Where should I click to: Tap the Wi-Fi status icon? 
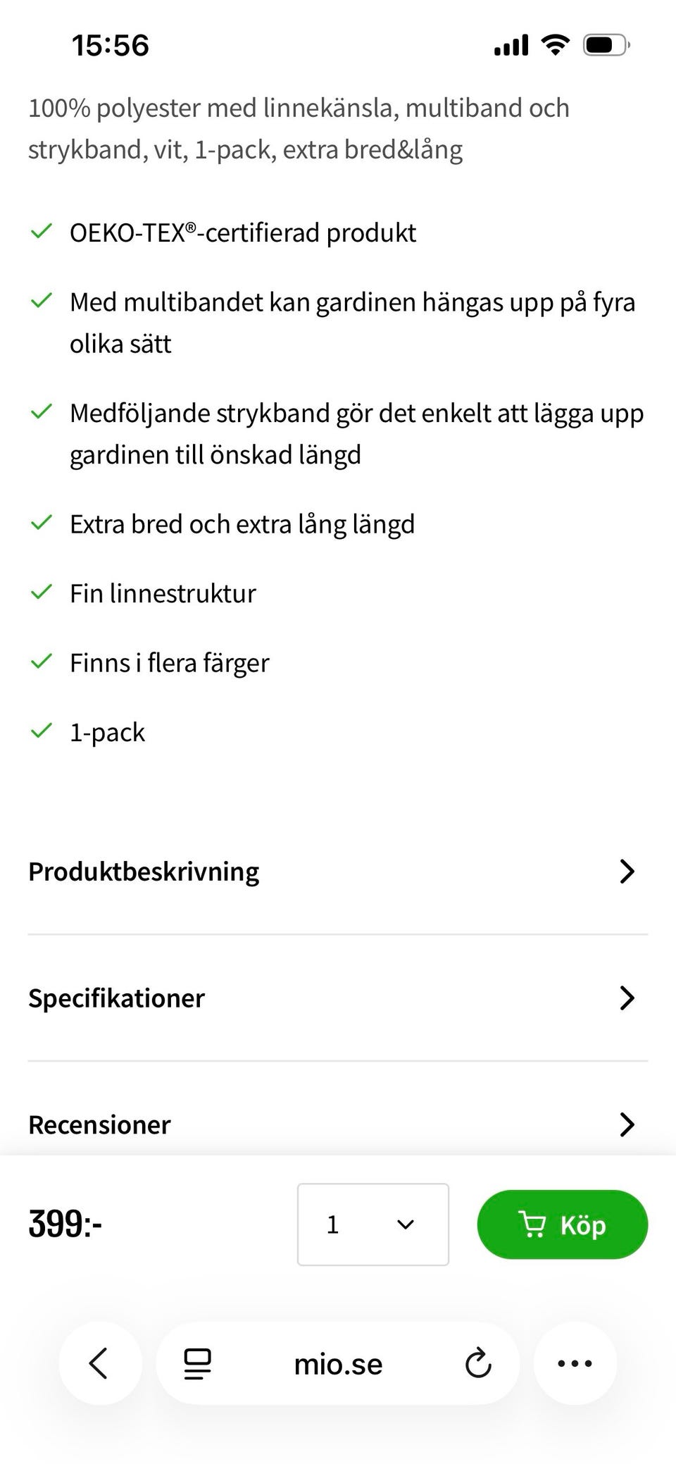[x=555, y=46]
